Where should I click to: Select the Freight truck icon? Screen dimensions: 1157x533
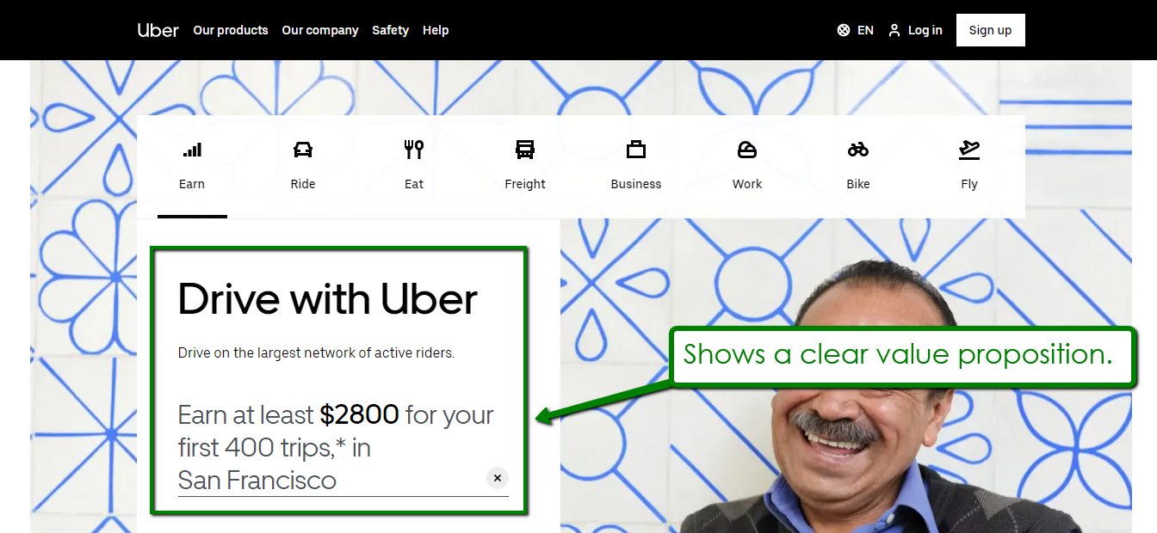coord(525,150)
